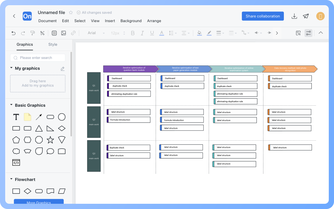This screenshot has width=334, height=209.
Task: Switch to the Style tab
Action: pos(53,44)
